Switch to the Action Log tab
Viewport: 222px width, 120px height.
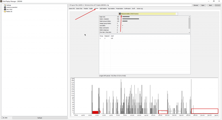pos(140,8)
